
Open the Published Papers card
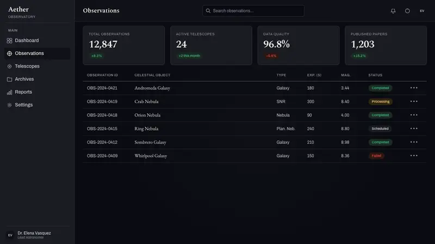tap(386, 46)
